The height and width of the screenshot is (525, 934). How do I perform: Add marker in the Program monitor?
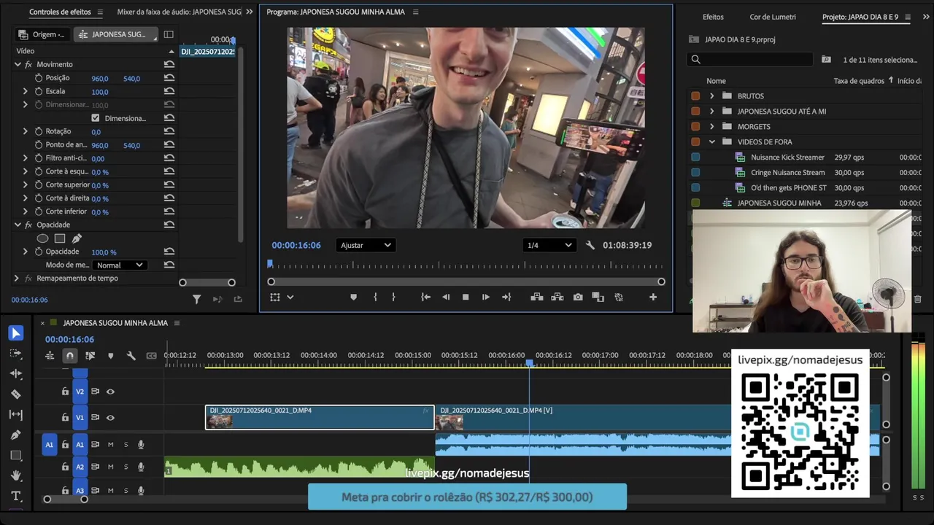353,297
